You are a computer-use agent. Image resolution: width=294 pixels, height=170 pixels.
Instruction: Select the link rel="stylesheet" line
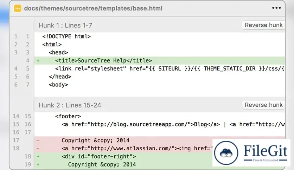(x=160, y=68)
